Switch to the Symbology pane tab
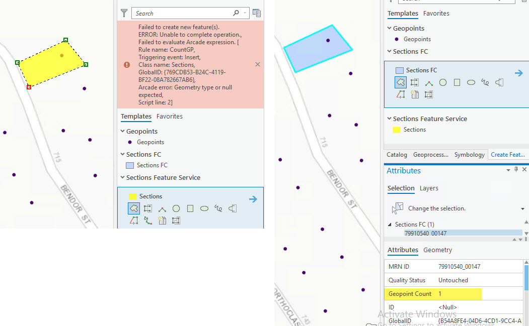This screenshot has height=326, width=529. [469, 155]
